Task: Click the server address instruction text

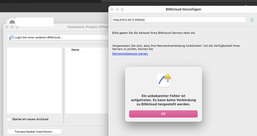Action: pyautogui.click(x=154, y=33)
